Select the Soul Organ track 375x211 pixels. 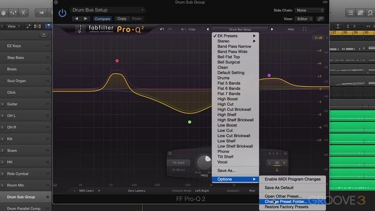click(26, 81)
